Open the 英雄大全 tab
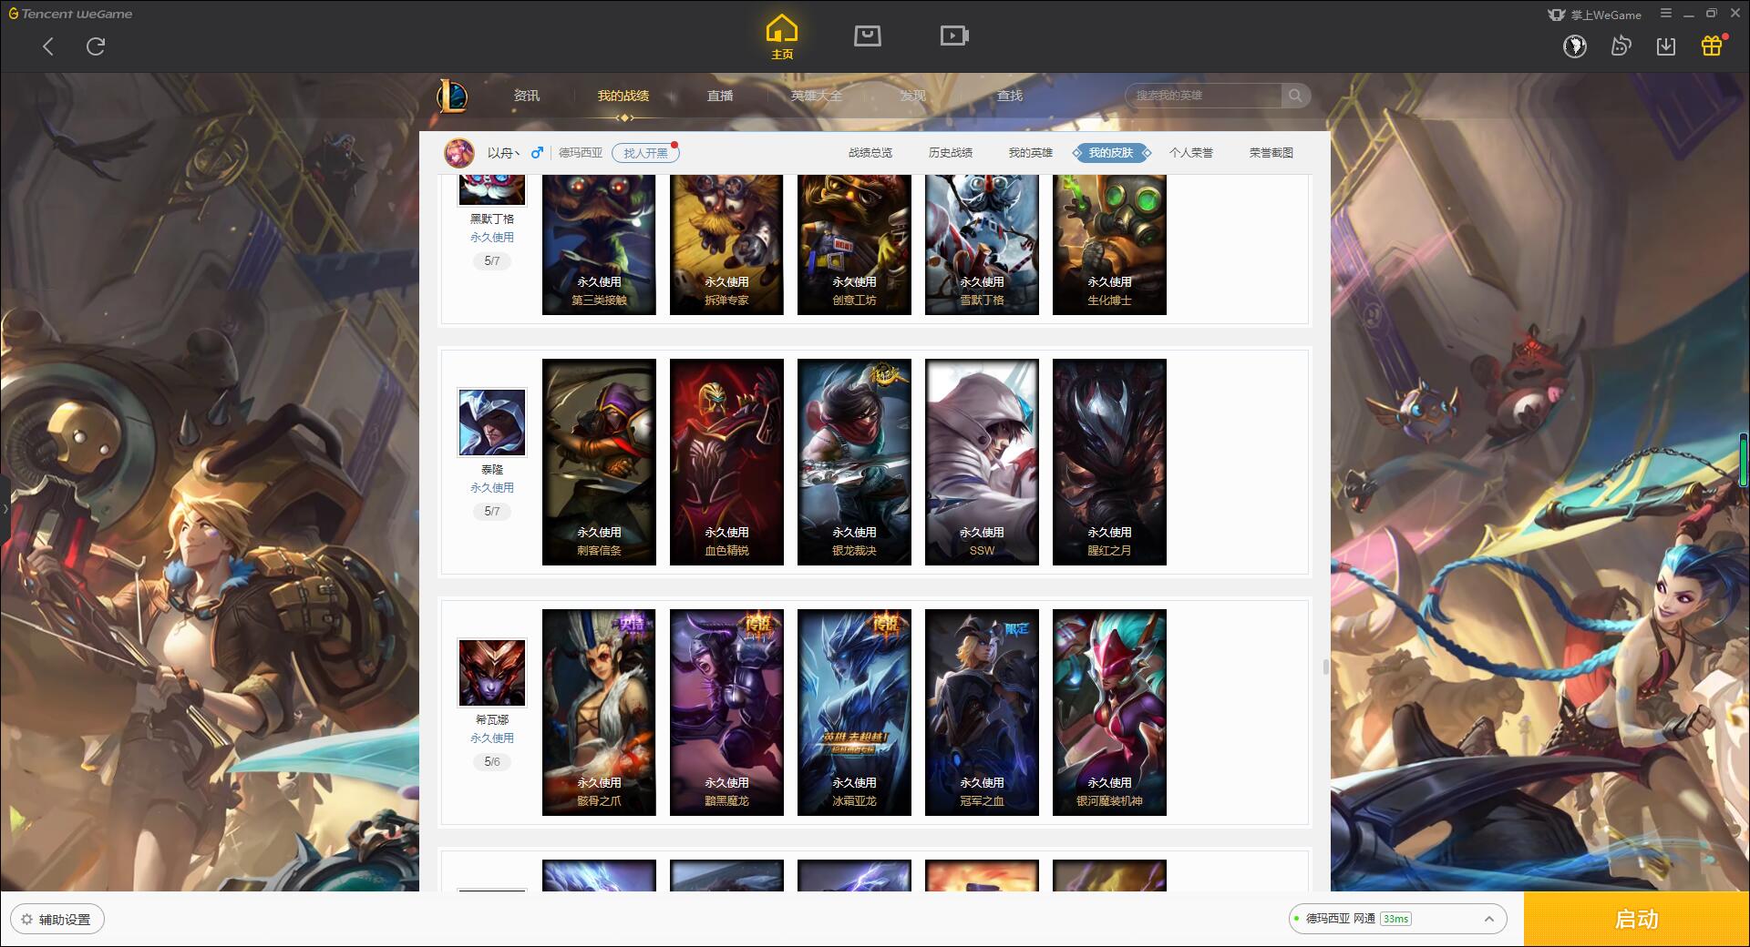1750x947 pixels. pyautogui.click(x=817, y=96)
